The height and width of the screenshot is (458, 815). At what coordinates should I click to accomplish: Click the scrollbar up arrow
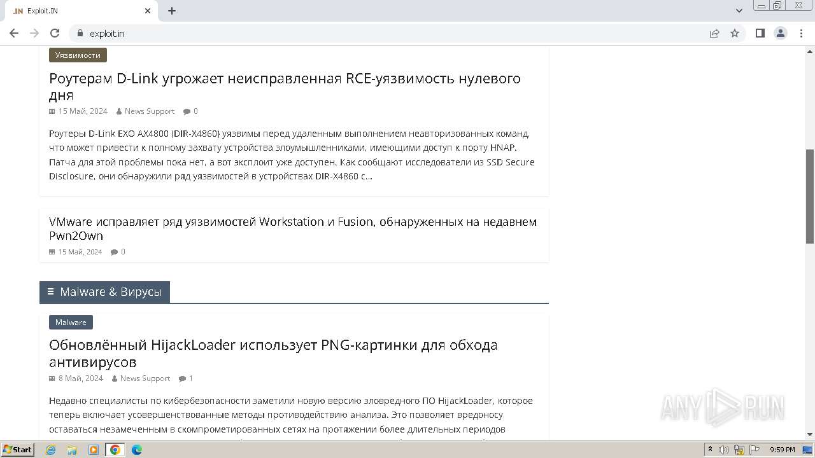click(810, 50)
